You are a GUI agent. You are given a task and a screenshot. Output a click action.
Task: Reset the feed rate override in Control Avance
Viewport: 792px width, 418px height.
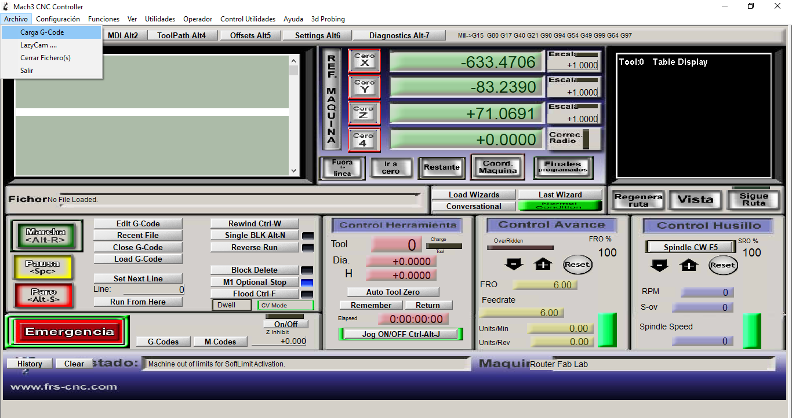click(577, 265)
